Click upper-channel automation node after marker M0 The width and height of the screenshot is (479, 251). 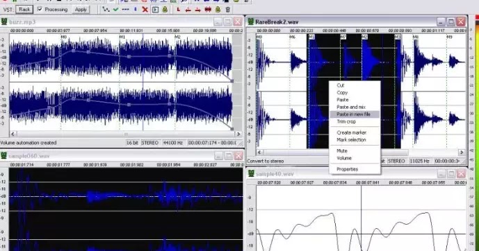coord(73,51)
